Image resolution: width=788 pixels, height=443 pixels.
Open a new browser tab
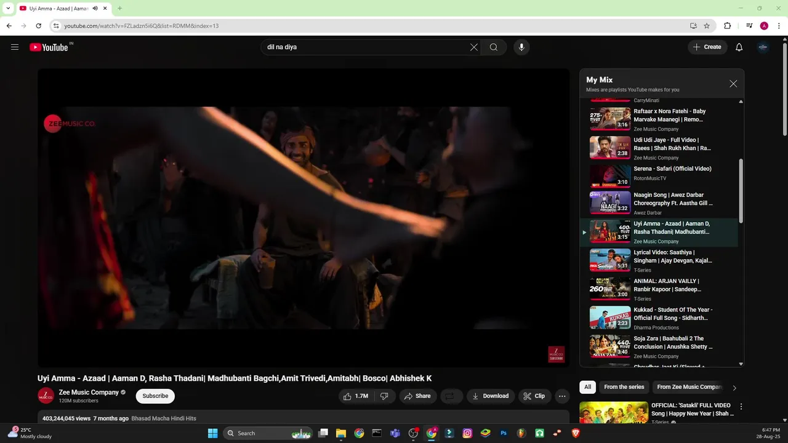pos(119,9)
